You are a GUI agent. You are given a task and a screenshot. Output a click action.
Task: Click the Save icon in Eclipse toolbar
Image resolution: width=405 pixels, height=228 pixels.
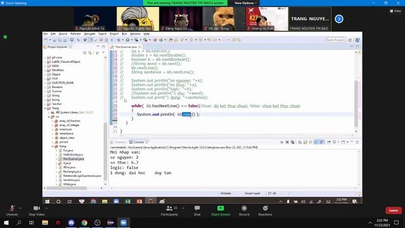pos(54,40)
